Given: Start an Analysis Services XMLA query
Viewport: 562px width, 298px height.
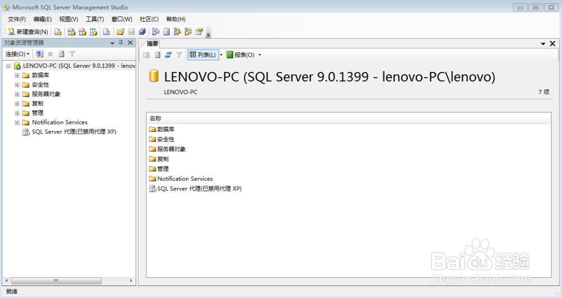Looking at the screenshot, I should point(93,32).
